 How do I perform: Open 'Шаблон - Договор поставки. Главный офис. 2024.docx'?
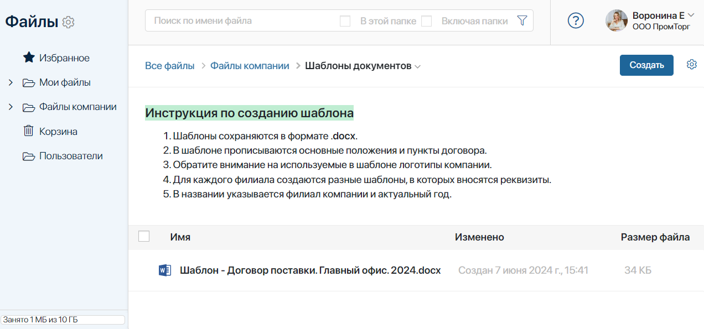(x=310, y=270)
